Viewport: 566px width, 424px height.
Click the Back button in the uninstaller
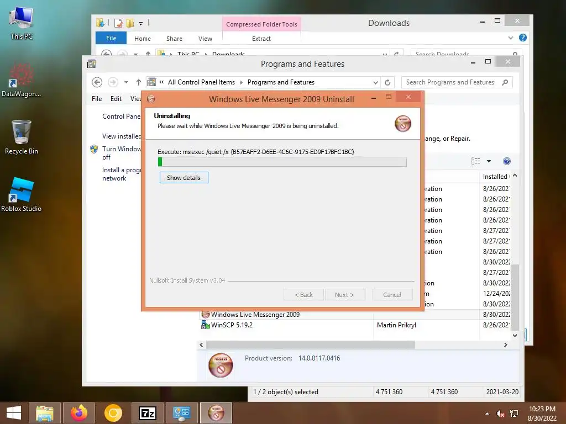click(304, 295)
